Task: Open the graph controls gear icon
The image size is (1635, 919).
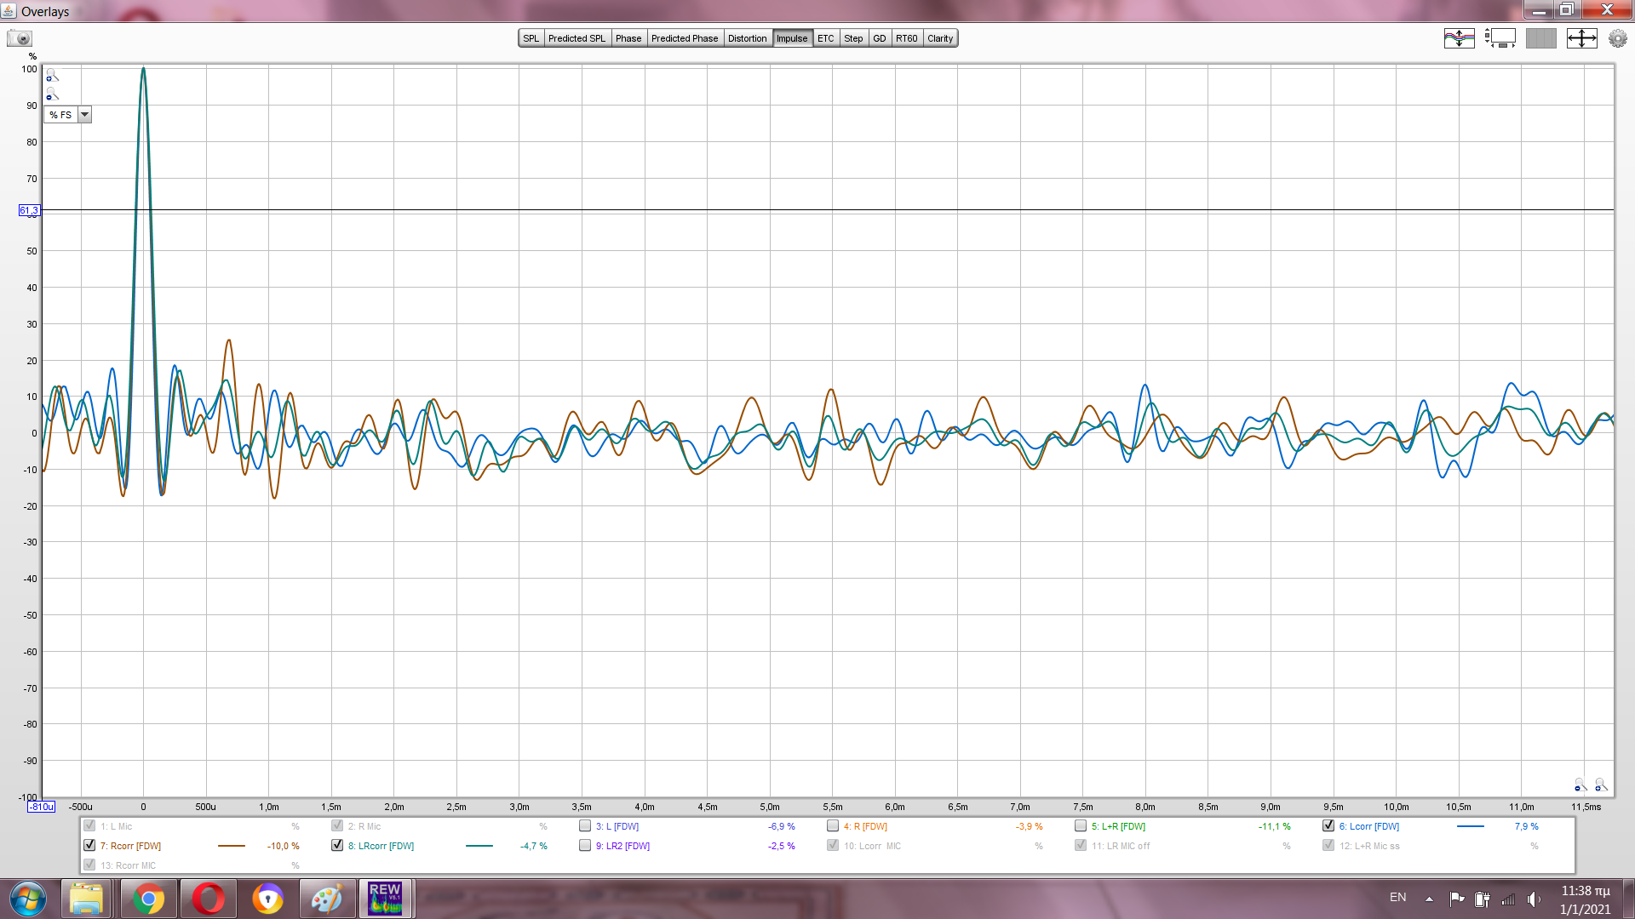Action: click(x=1617, y=38)
